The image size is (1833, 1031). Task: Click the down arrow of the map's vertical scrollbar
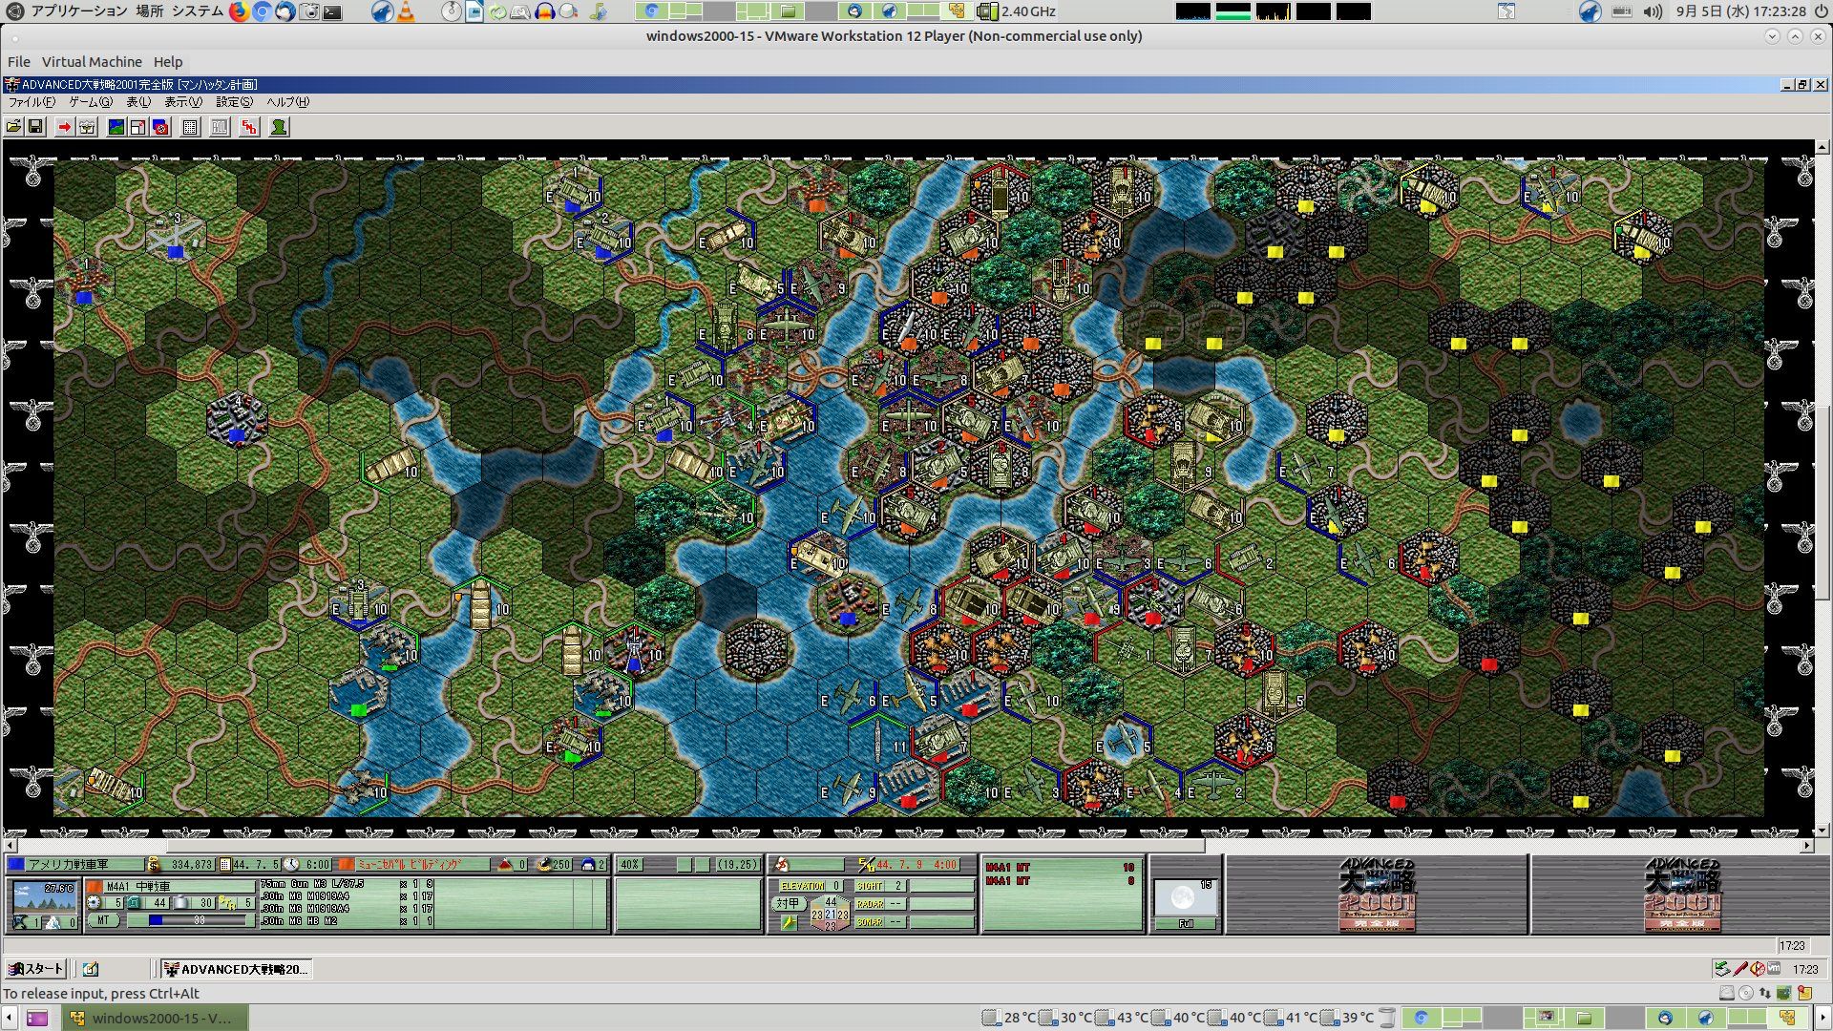click(x=1822, y=831)
